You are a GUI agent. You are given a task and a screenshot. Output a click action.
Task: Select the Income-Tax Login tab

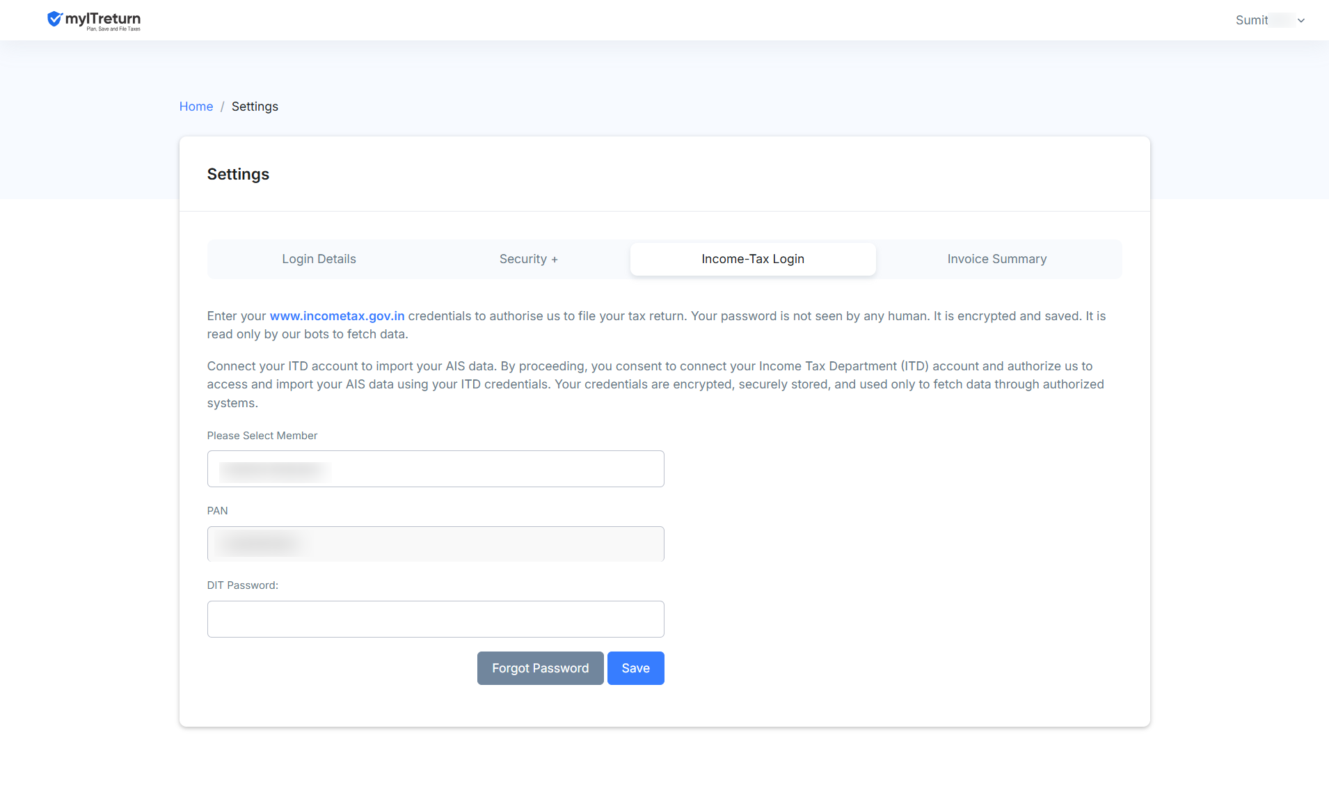(x=753, y=259)
